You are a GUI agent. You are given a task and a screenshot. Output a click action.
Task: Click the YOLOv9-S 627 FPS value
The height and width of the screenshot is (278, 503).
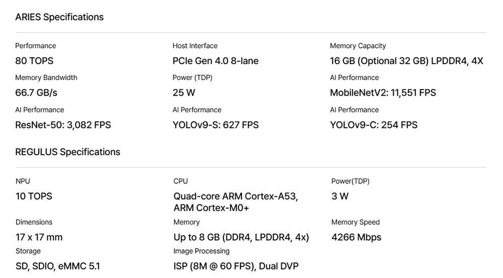(215, 125)
